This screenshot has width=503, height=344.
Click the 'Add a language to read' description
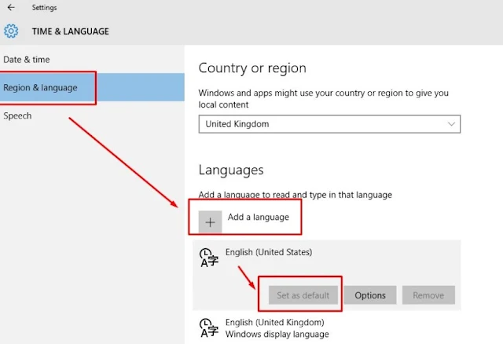(x=296, y=195)
